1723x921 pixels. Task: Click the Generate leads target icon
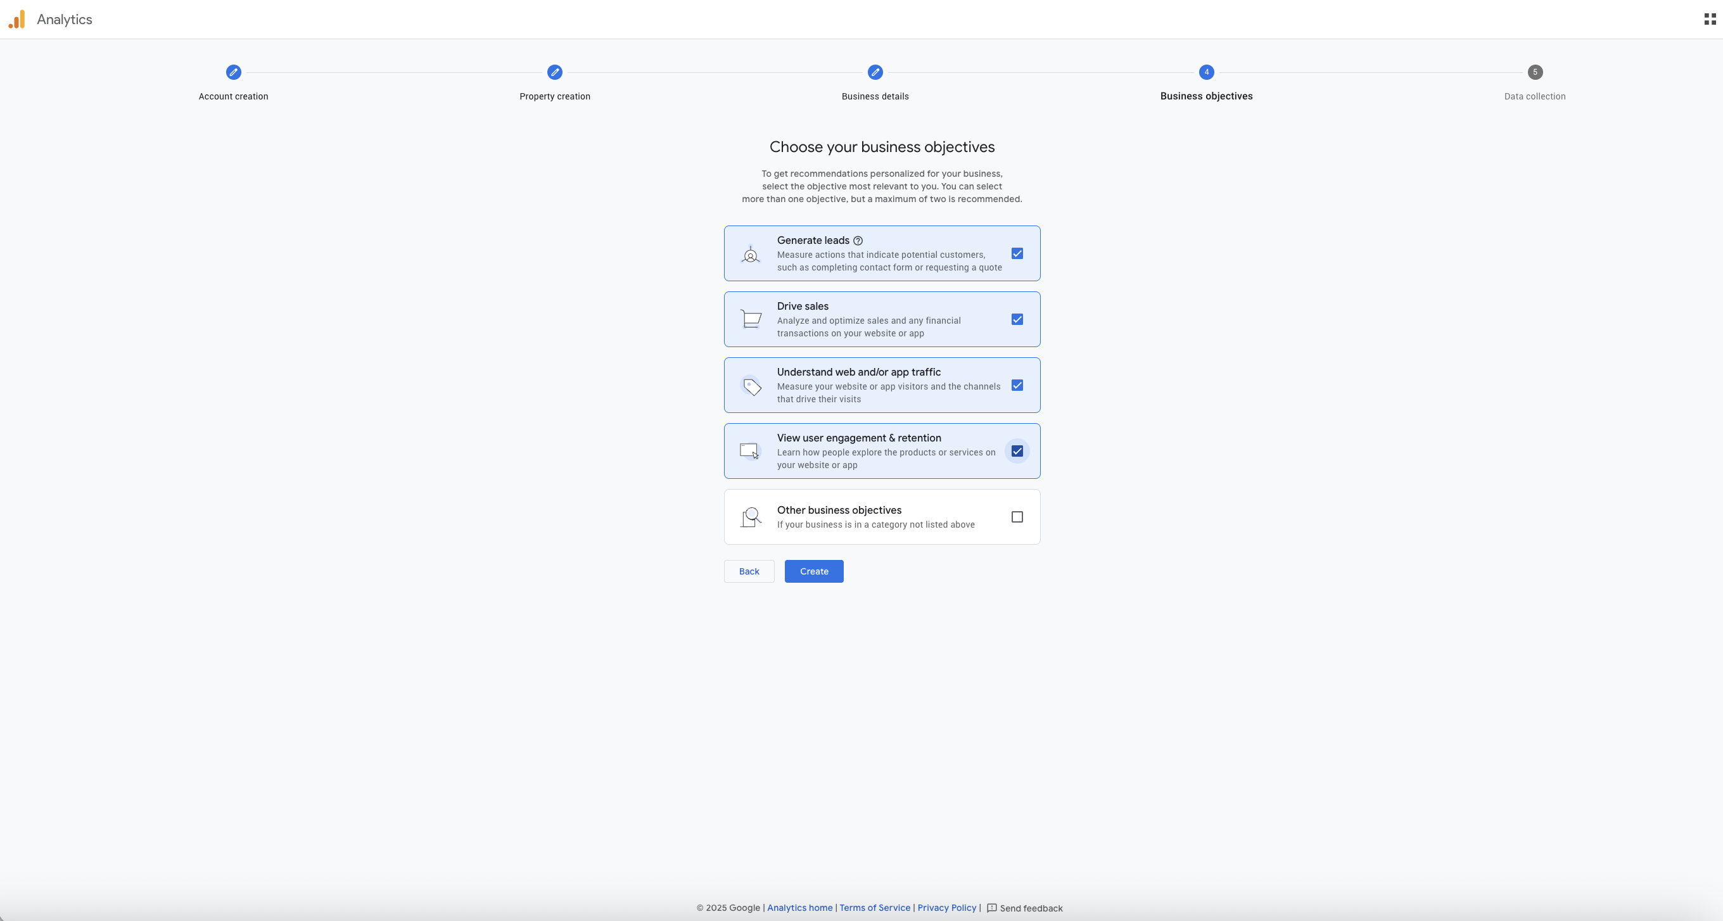pos(751,254)
